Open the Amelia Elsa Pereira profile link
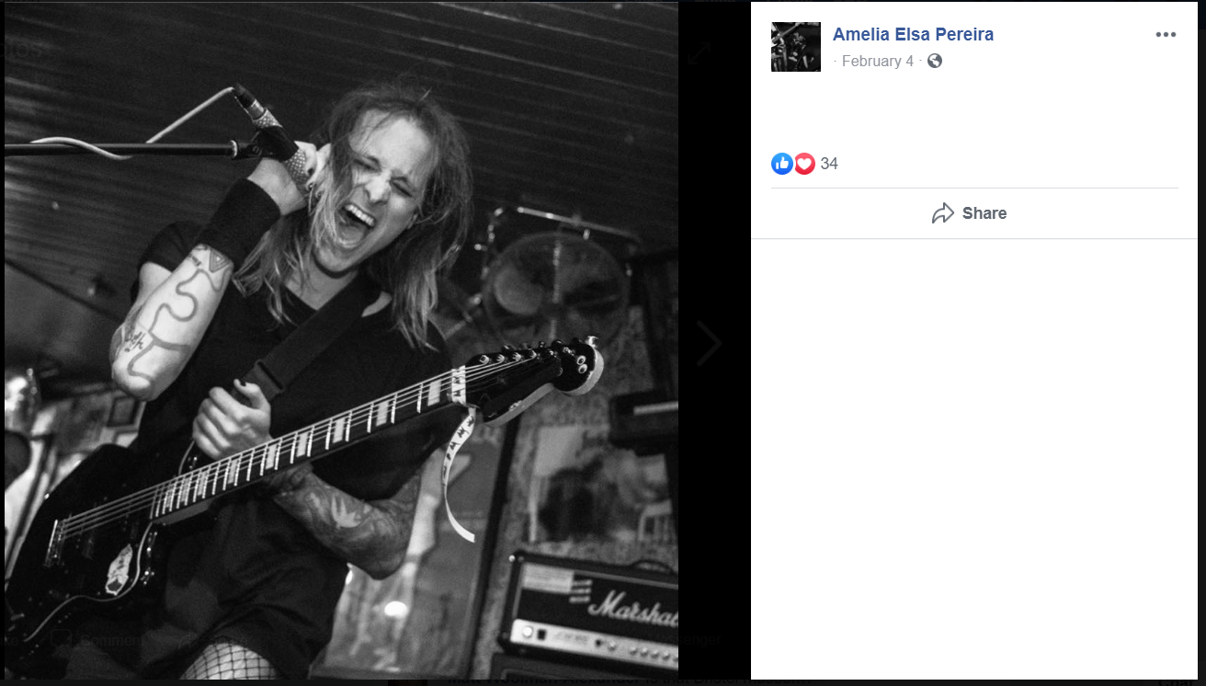The height and width of the screenshot is (686, 1206). click(913, 34)
